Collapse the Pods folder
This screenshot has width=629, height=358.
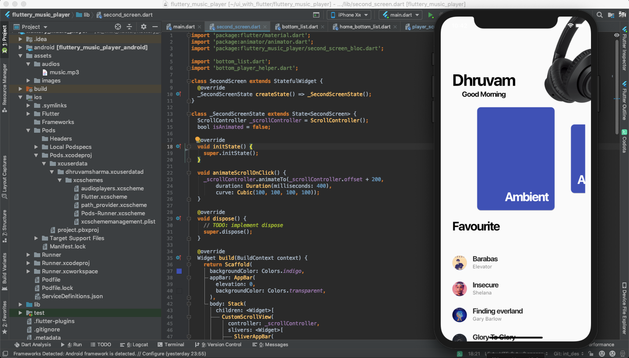click(x=28, y=131)
